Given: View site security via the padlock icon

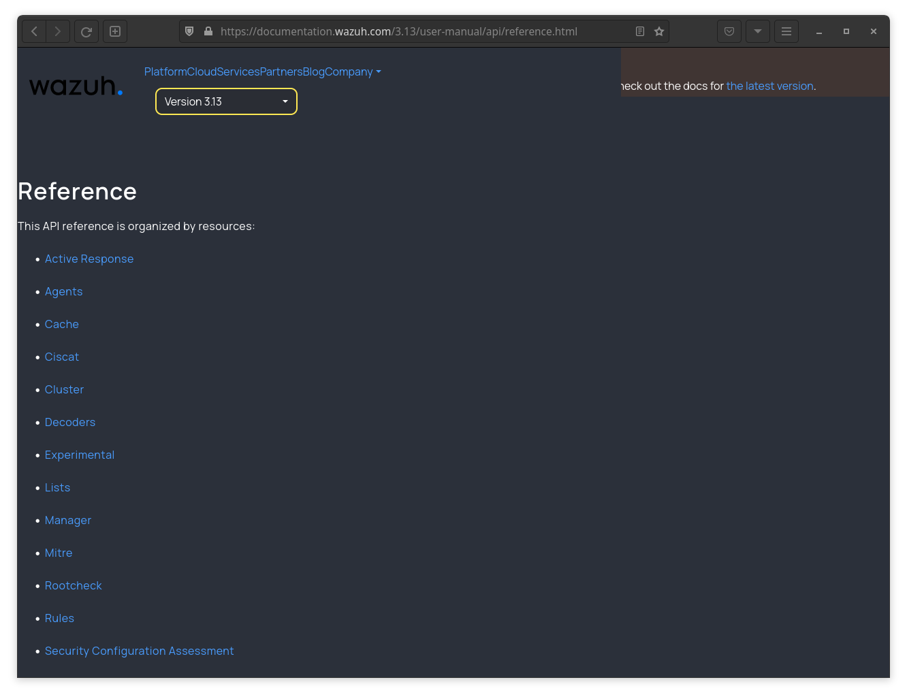Looking at the screenshot, I should [208, 31].
